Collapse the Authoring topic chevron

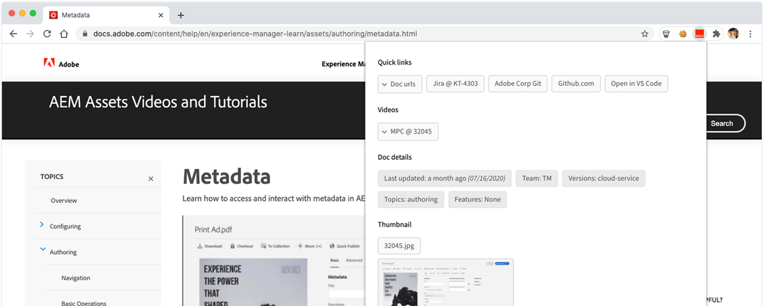pyautogui.click(x=42, y=250)
